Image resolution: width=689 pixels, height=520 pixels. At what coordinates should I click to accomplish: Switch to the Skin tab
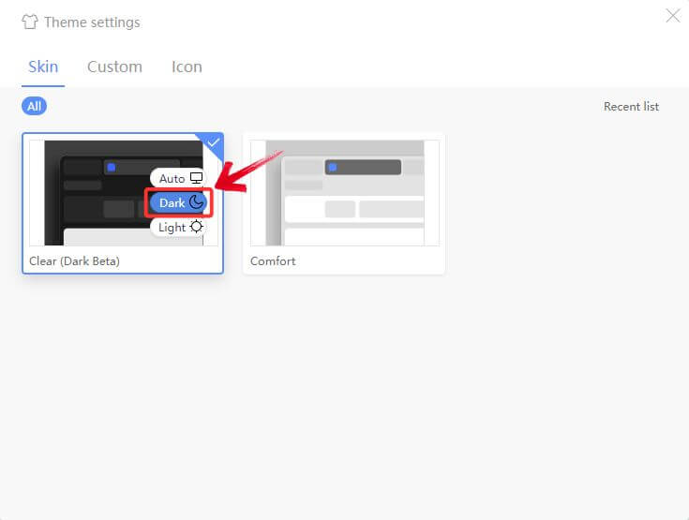tap(43, 67)
